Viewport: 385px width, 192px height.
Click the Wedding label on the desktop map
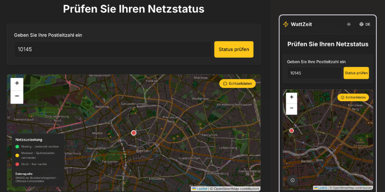[102, 107]
